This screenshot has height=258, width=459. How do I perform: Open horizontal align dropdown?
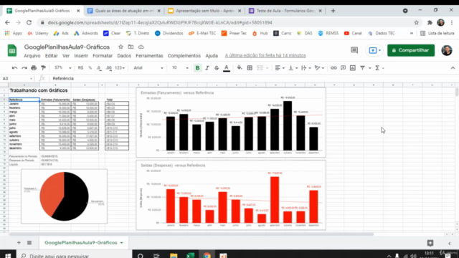coord(280,68)
